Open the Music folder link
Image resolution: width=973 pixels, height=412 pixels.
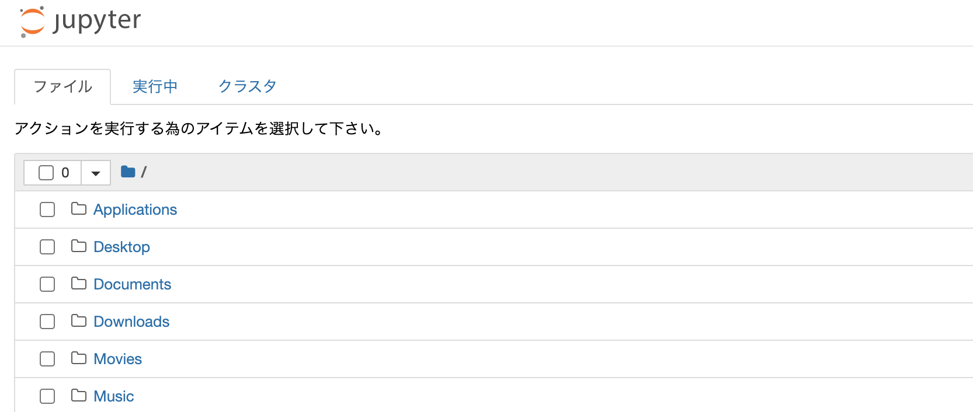point(113,396)
